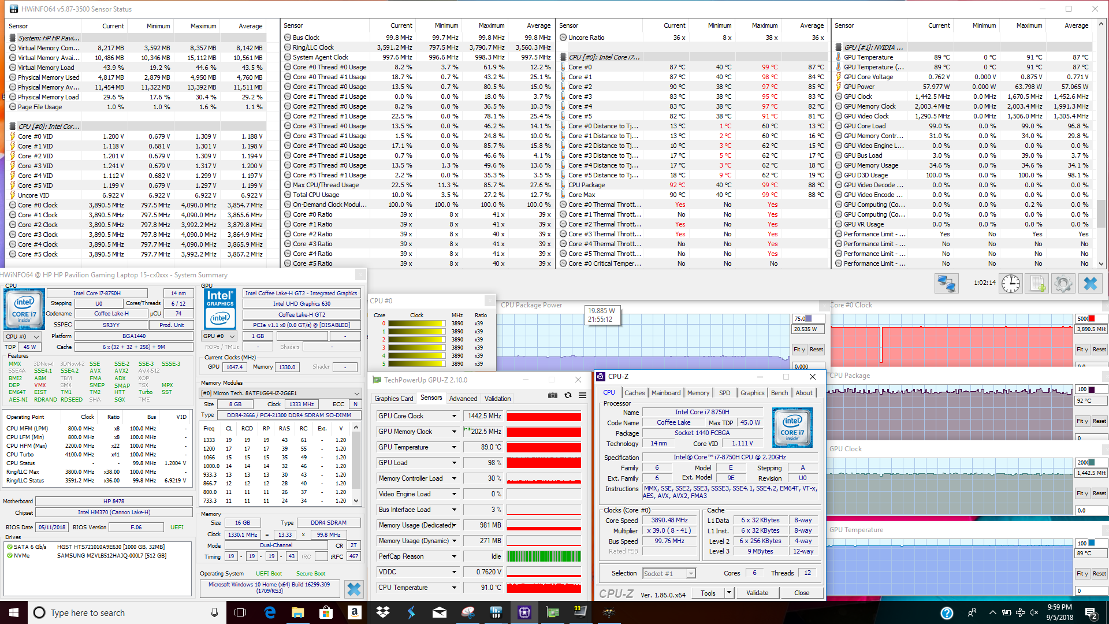The width and height of the screenshot is (1109, 624).
Task: Click the Windows Start button
Action: [x=14, y=612]
